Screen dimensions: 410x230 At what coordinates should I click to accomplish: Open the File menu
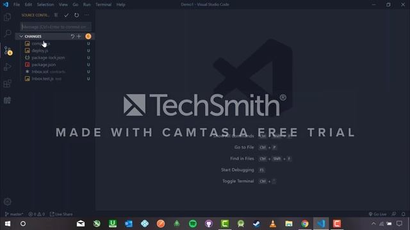17,4
